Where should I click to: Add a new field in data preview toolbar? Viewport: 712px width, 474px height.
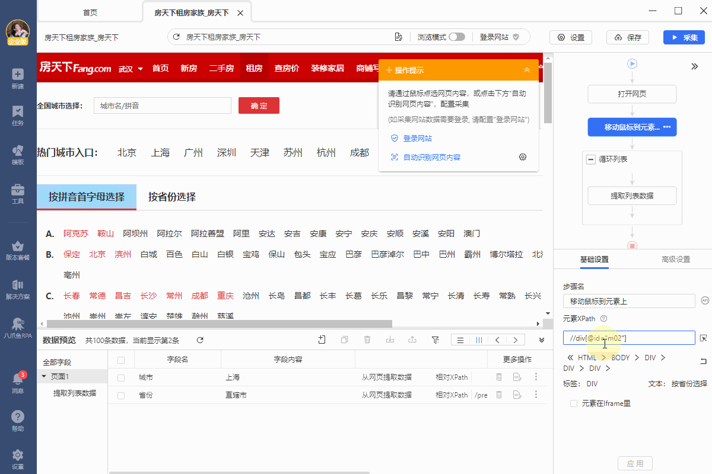(322, 340)
